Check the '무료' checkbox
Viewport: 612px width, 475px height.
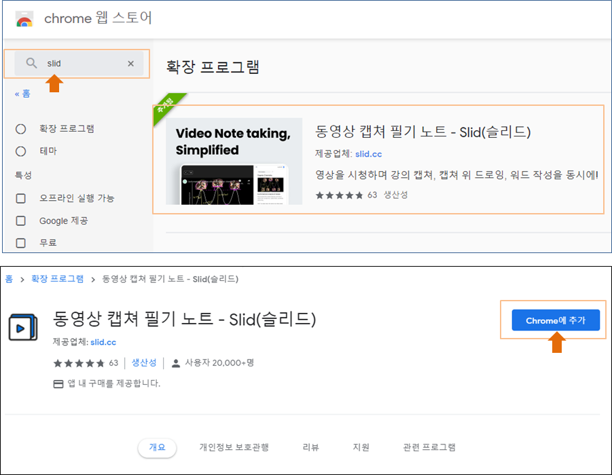20,243
